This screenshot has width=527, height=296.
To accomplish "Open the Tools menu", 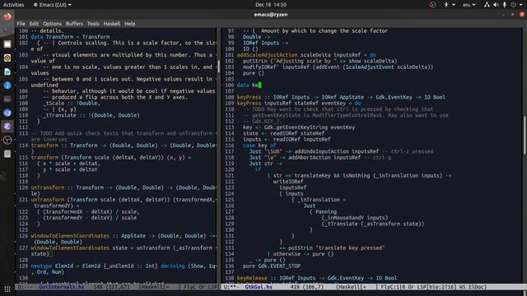I will click(93, 24).
